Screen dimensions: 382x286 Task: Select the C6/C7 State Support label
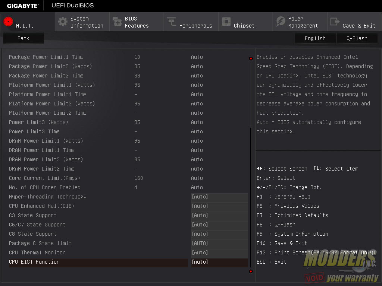tap(37, 225)
